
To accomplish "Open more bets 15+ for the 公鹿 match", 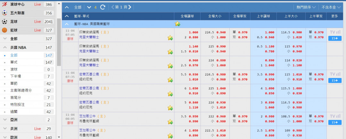I will tap(335, 80).
